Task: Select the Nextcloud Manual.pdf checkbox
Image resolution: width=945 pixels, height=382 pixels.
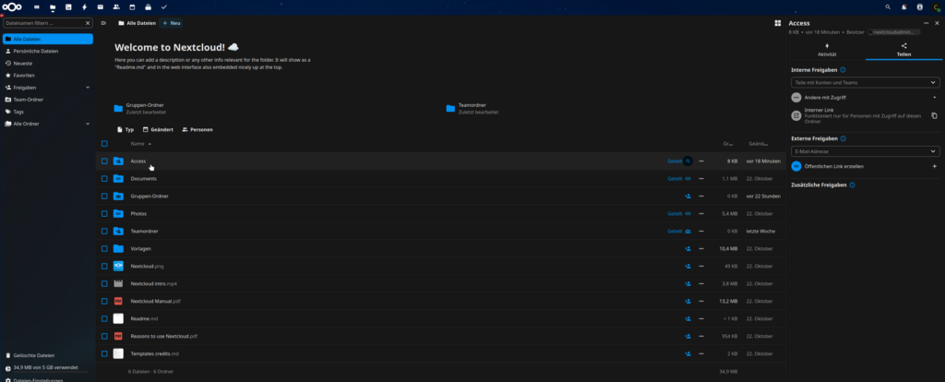Action: pos(104,301)
